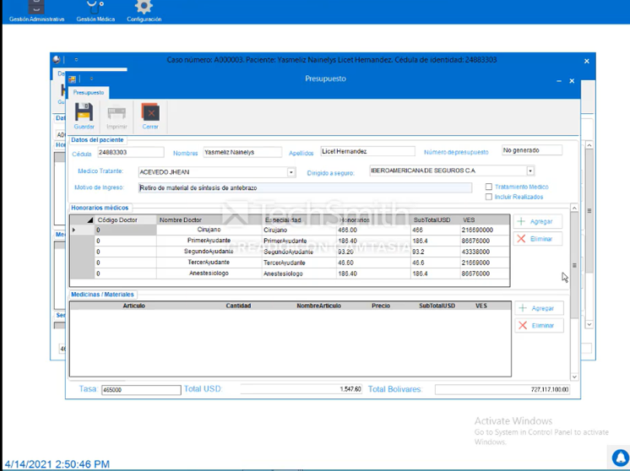The width and height of the screenshot is (630, 471).
Task: Click SegundoAyudante honorarios cell 93.20
Action: [x=373, y=252]
